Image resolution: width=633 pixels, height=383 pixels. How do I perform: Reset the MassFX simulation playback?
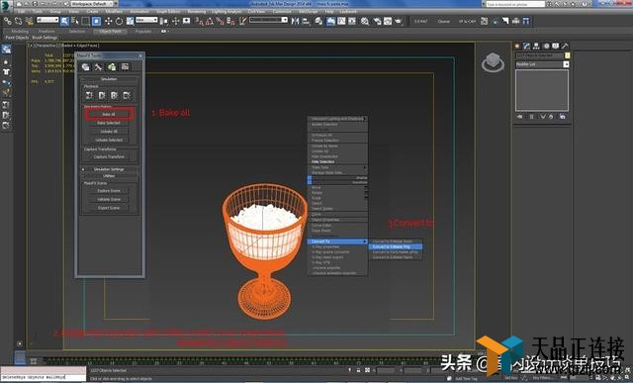(x=89, y=95)
